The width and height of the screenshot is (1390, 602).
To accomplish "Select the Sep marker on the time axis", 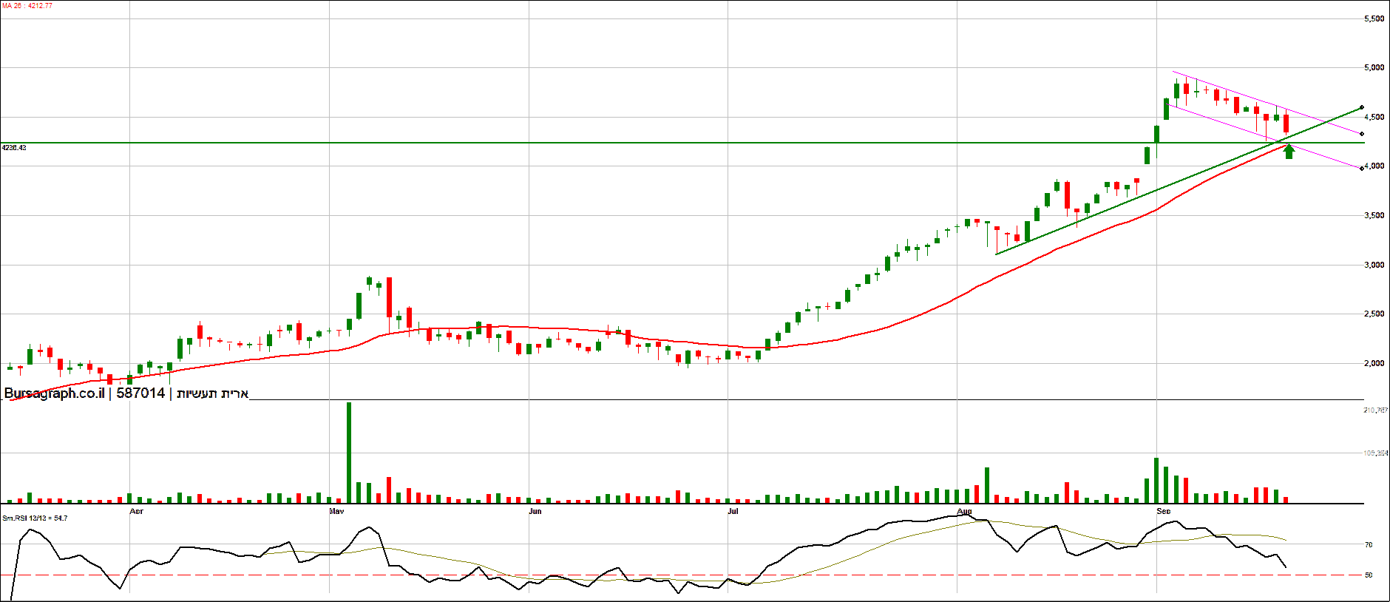I will (1163, 511).
